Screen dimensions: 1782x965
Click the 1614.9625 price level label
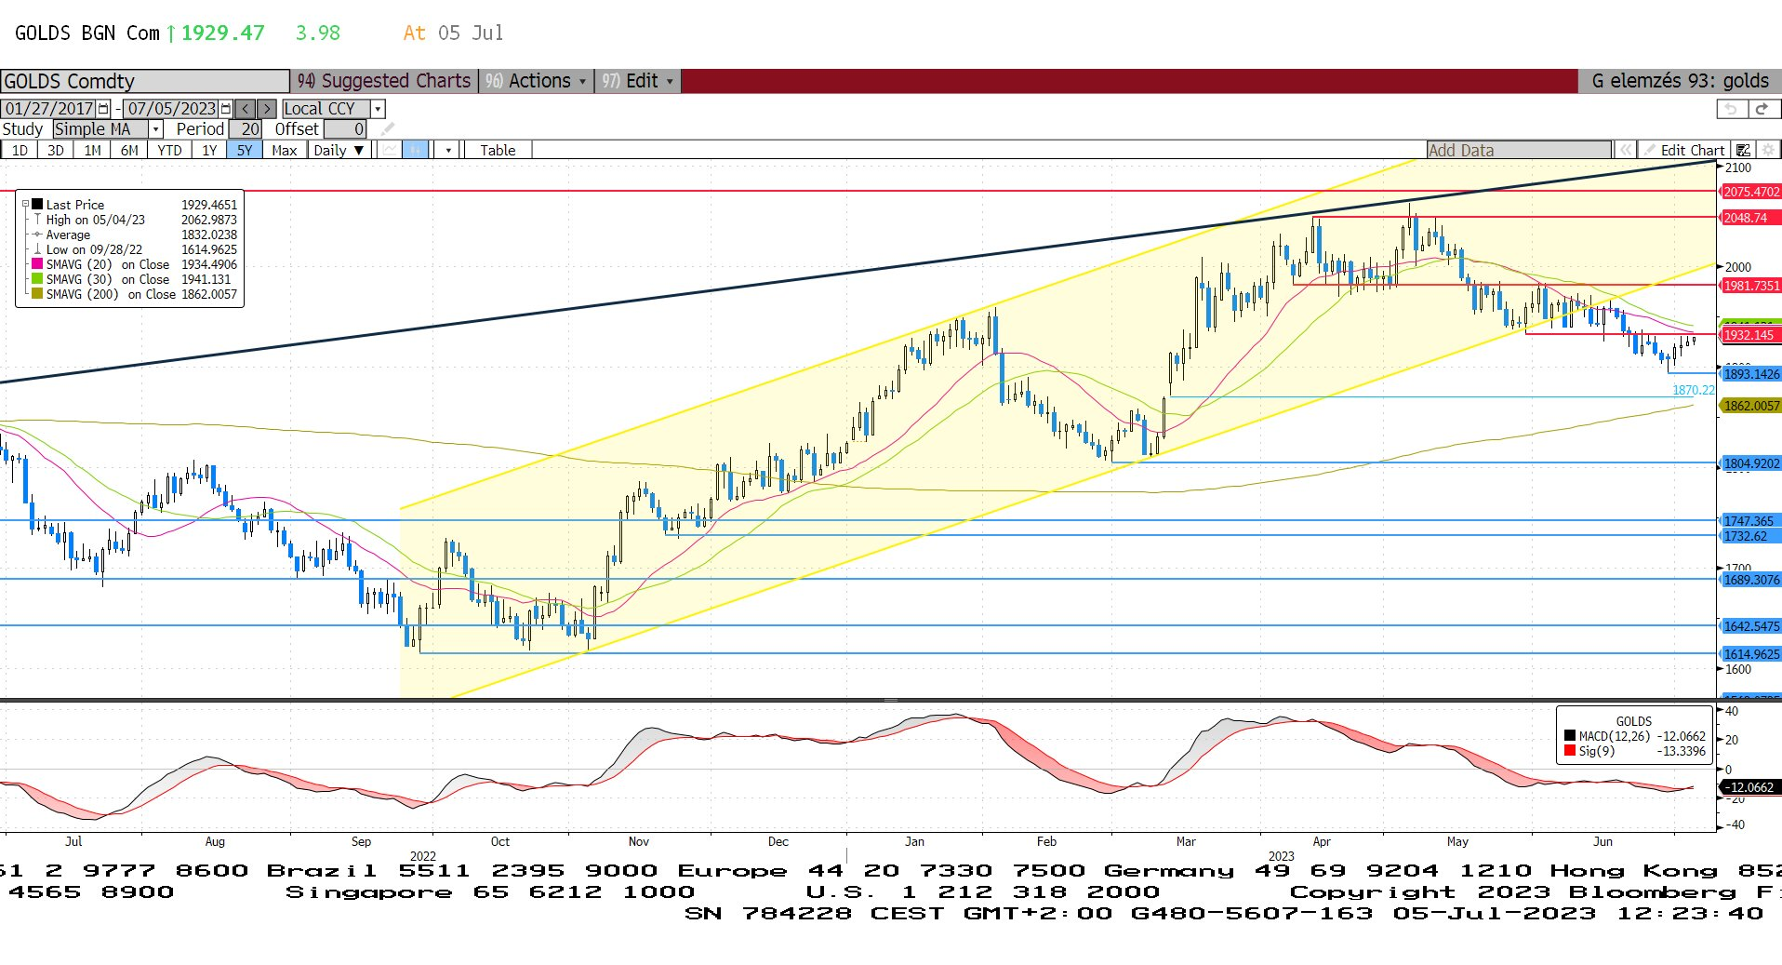1751,654
